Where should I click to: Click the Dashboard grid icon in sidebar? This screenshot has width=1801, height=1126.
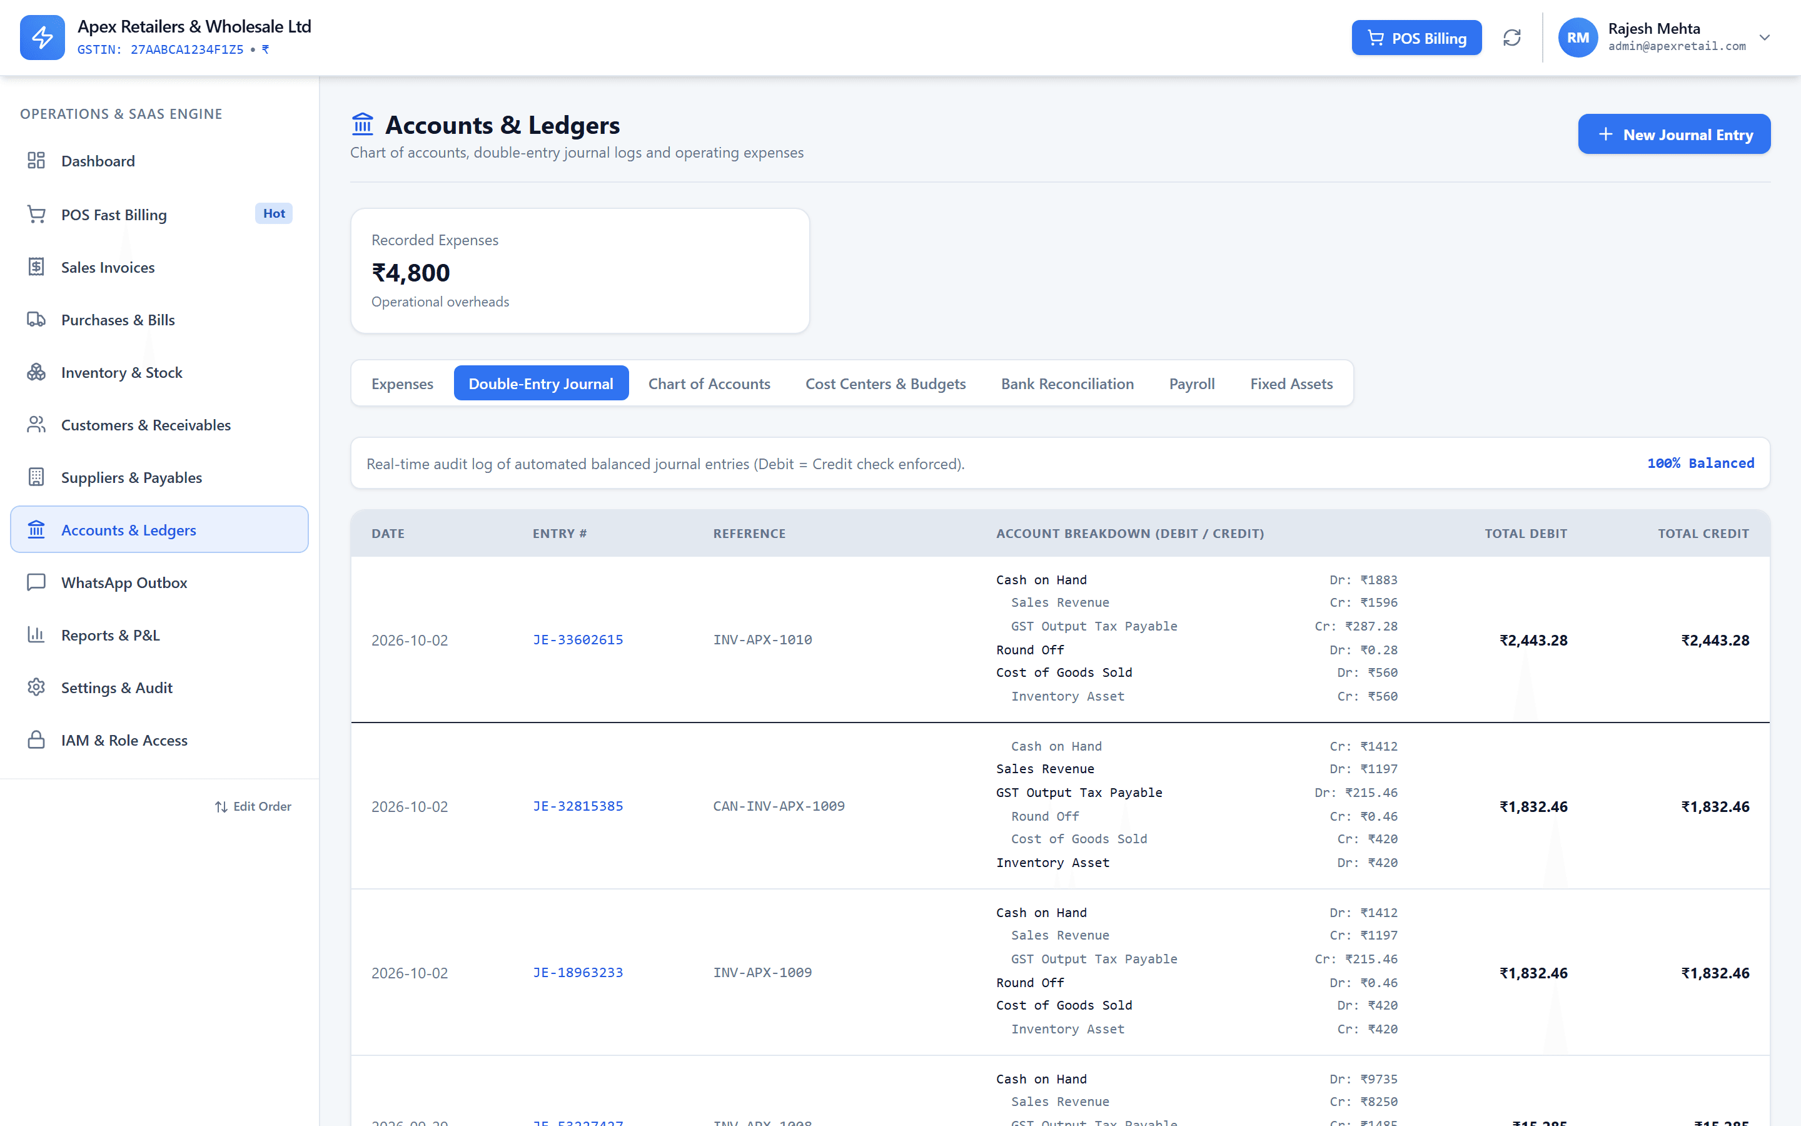coord(36,161)
